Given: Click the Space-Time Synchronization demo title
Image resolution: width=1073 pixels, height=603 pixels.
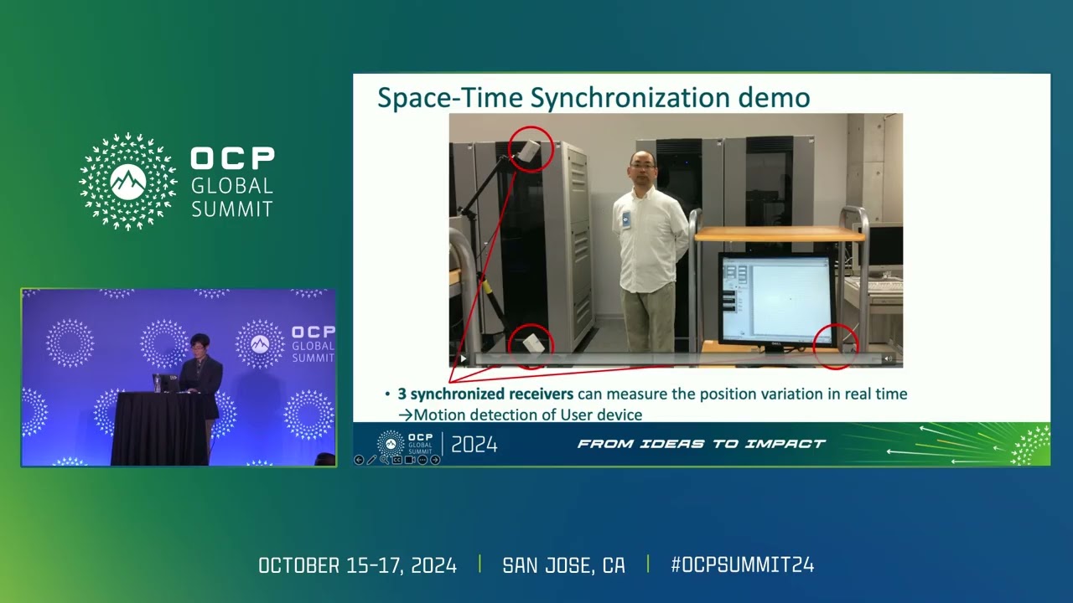Looking at the screenshot, I should pos(594,97).
